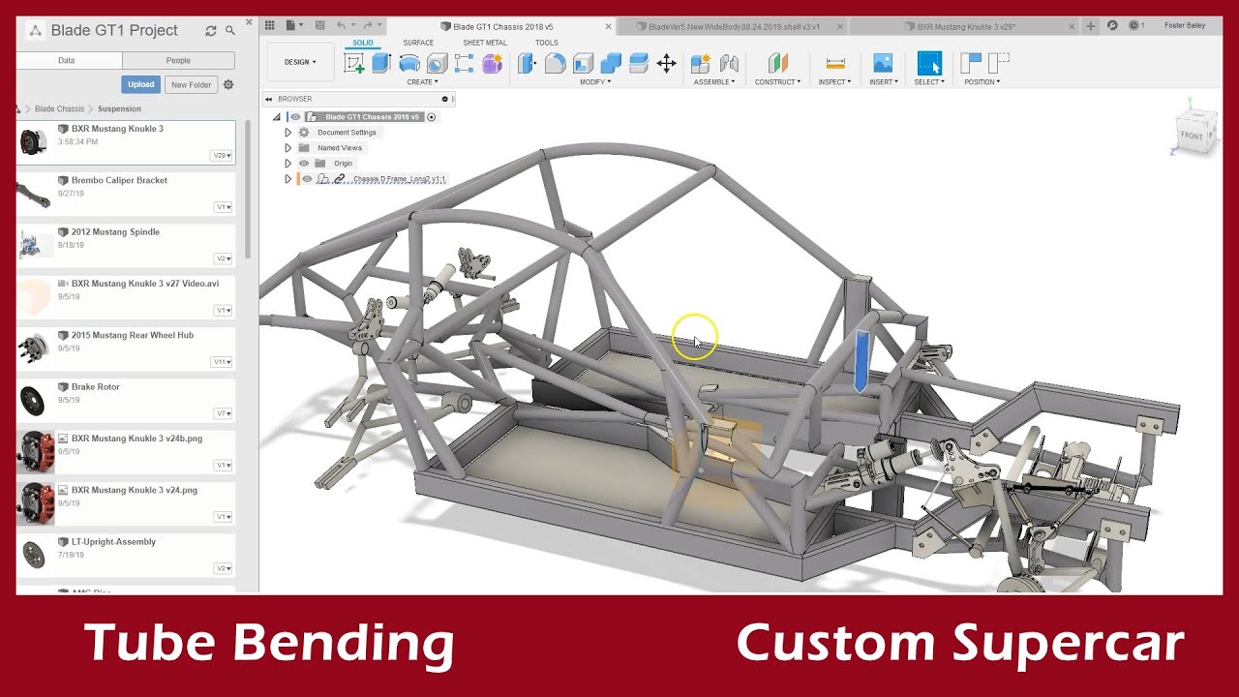
Task: Collapse the root Blade GT1 Chassis tree
Action: (x=277, y=117)
